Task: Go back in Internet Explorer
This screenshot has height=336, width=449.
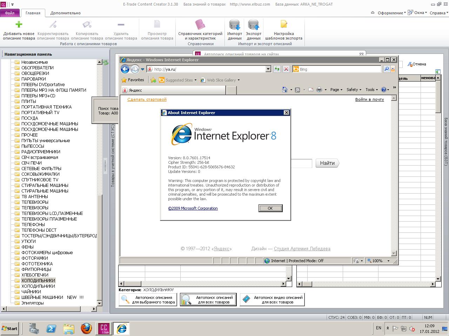Action: tap(125, 69)
